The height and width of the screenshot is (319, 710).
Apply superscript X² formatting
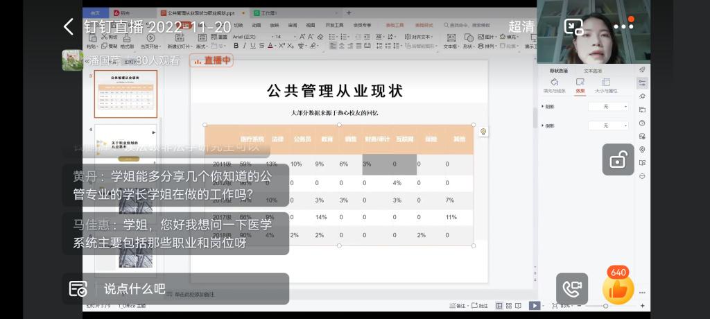point(282,46)
